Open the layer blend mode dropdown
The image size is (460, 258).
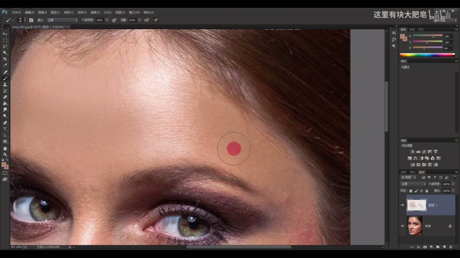pos(414,184)
